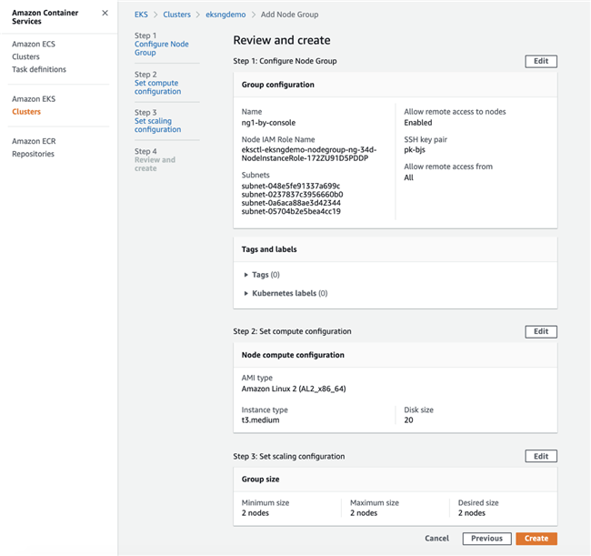Edit Step 2 compute configuration

pos(541,331)
